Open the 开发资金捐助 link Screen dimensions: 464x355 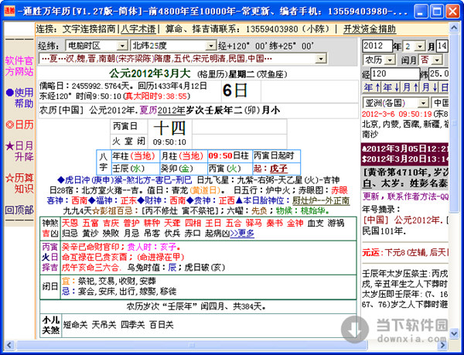(x=370, y=29)
